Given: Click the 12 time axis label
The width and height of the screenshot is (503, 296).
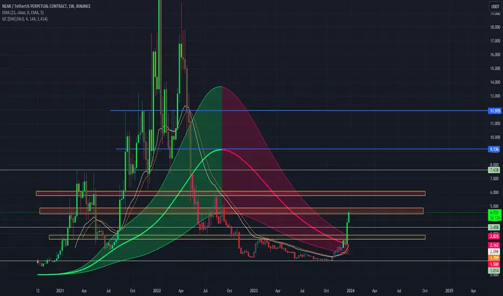Looking at the screenshot, I should (x=38, y=291).
